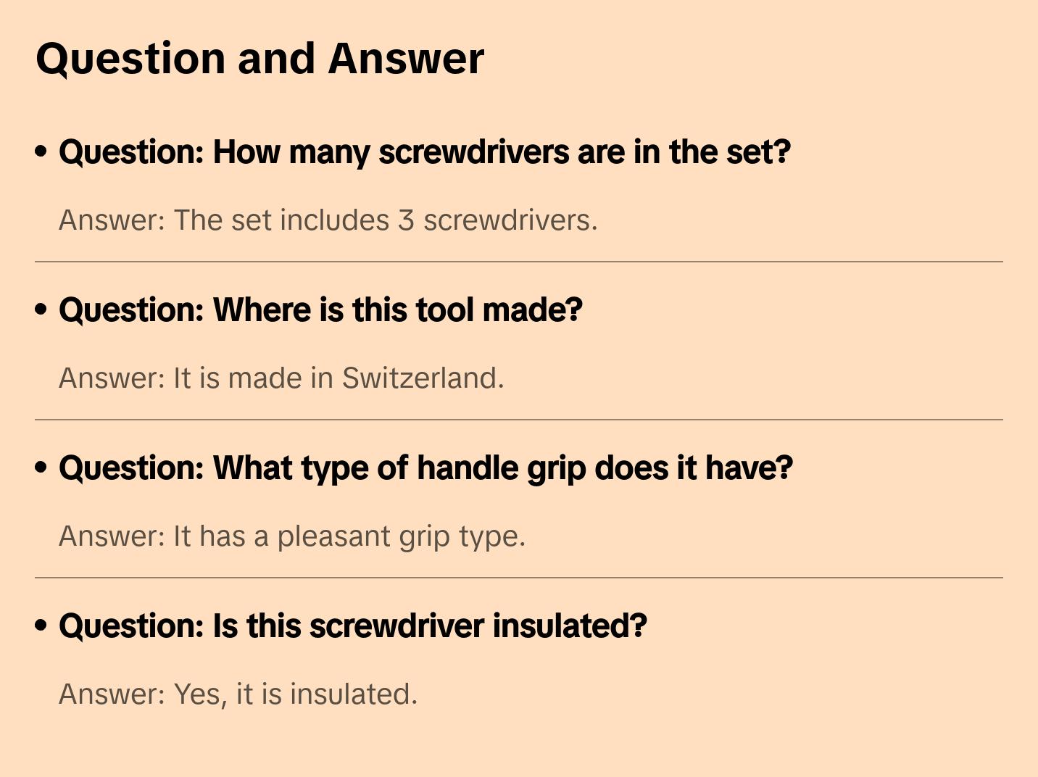Click the divider line below the Switzerland answer
Image resolution: width=1038 pixels, height=777 pixels.
(x=519, y=420)
